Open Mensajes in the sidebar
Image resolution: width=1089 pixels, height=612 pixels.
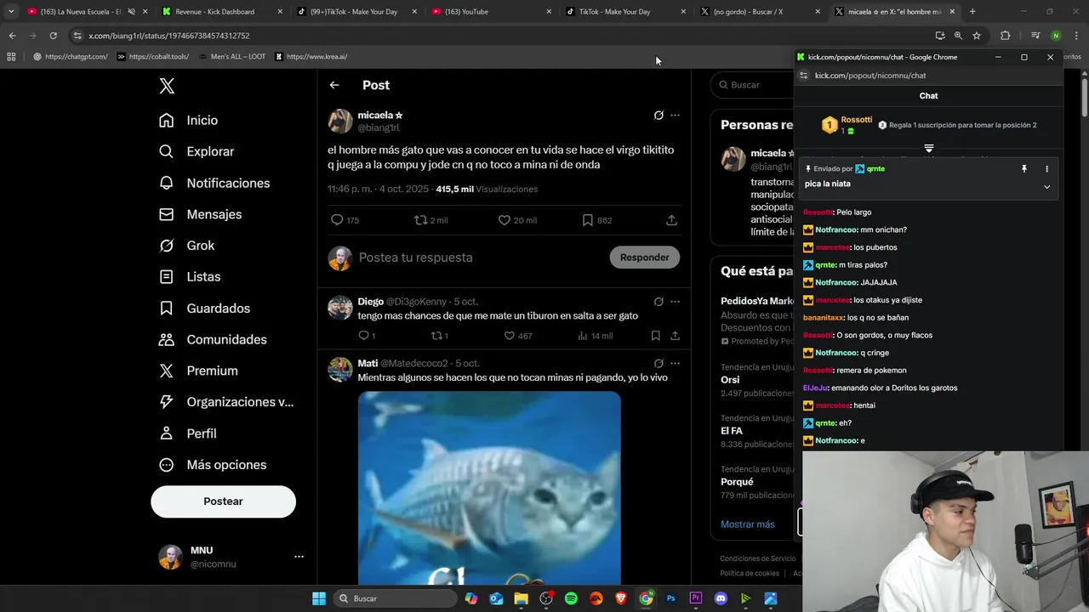click(200, 214)
